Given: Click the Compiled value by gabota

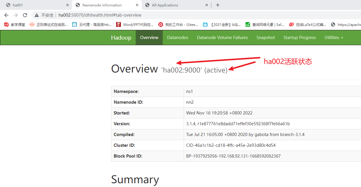Looking at the screenshot, I should [x=245, y=135].
